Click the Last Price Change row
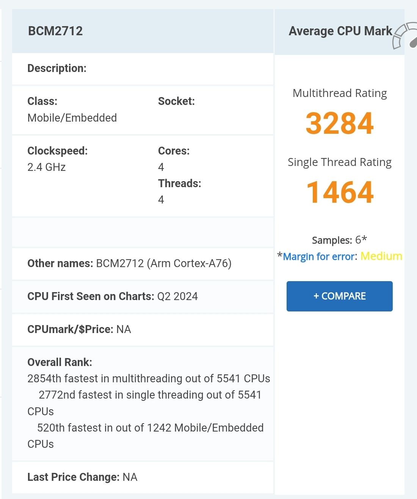417x499 pixels. pos(82,477)
